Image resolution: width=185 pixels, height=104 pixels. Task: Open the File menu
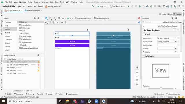pos(6,2)
